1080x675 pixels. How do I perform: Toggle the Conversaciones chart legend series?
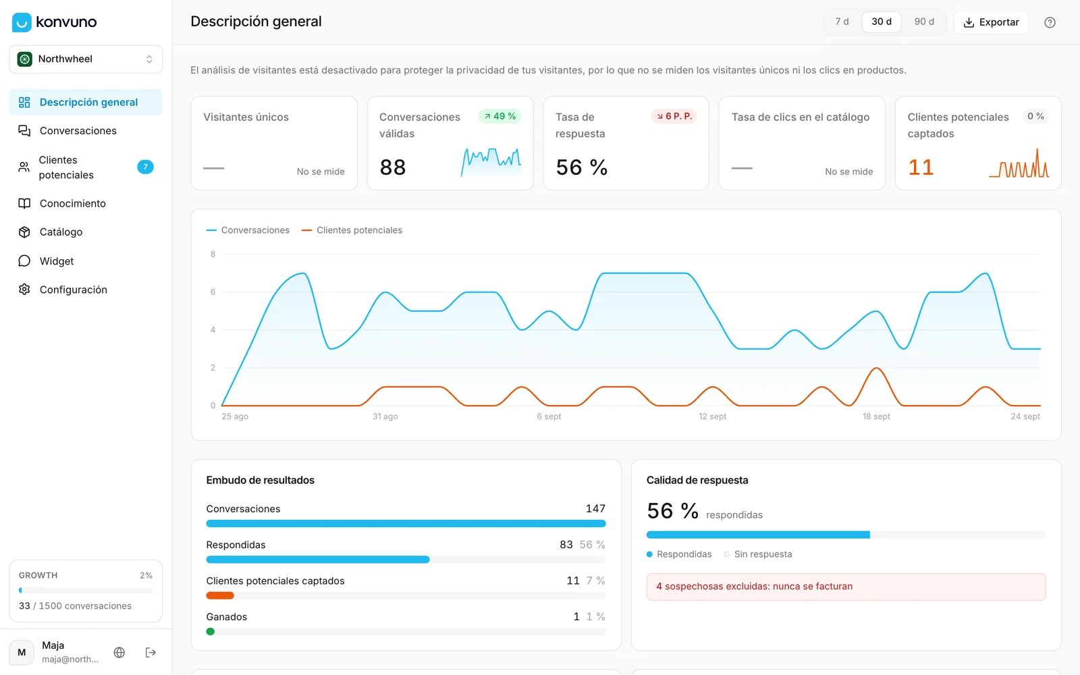point(248,230)
